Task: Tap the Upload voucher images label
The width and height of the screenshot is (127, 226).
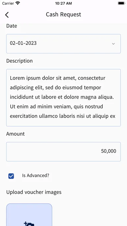Action: click(x=34, y=192)
